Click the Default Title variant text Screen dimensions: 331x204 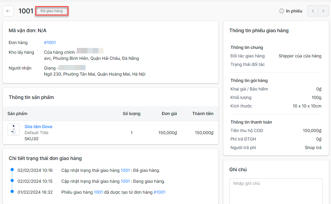37,133
